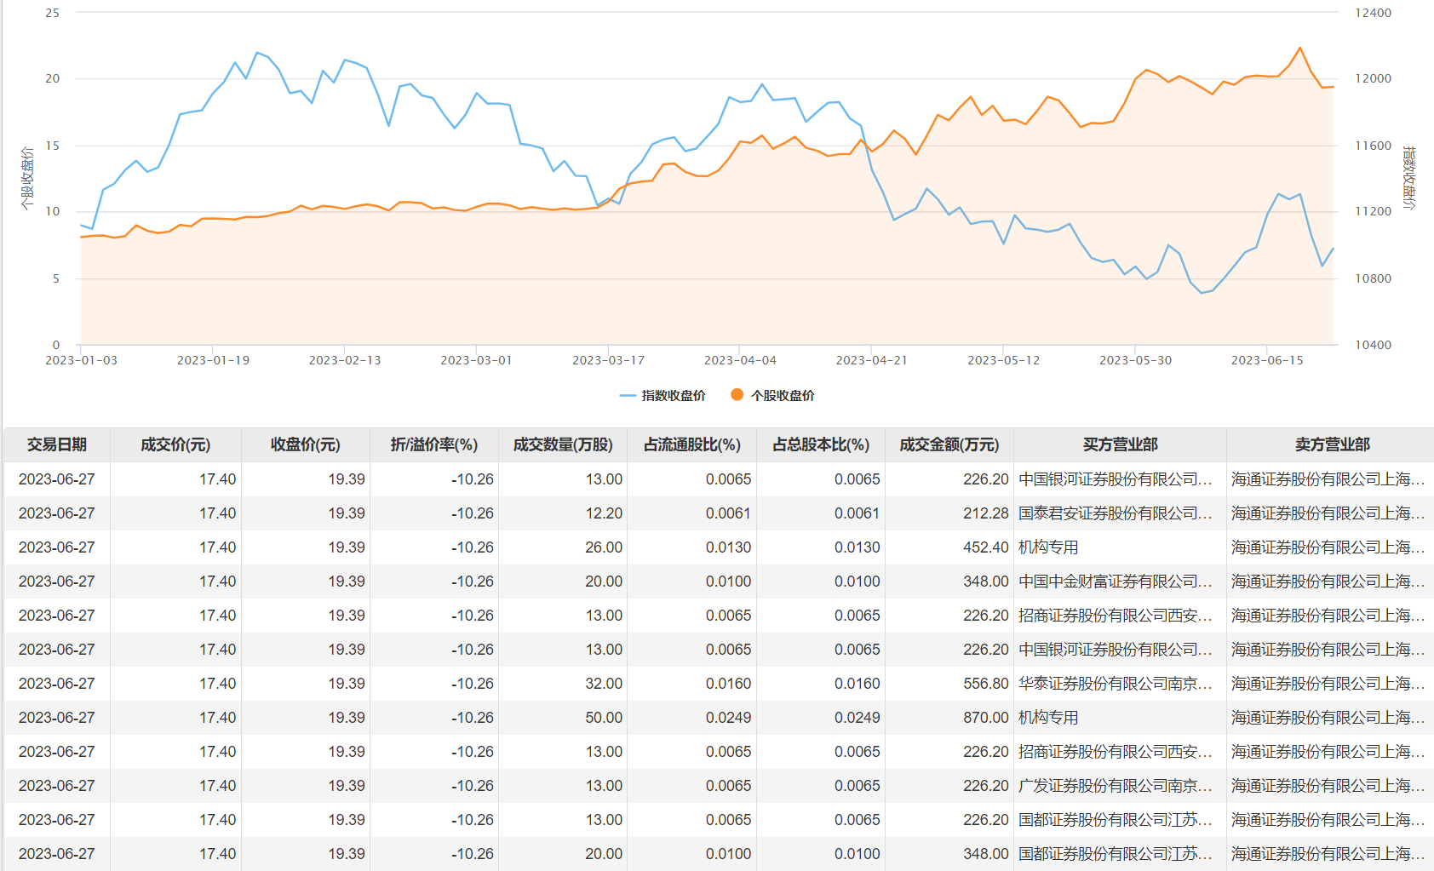The height and width of the screenshot is (871, 1434).
Task: Toggle the 指数收盘价 series legend label
Action: 673,396
